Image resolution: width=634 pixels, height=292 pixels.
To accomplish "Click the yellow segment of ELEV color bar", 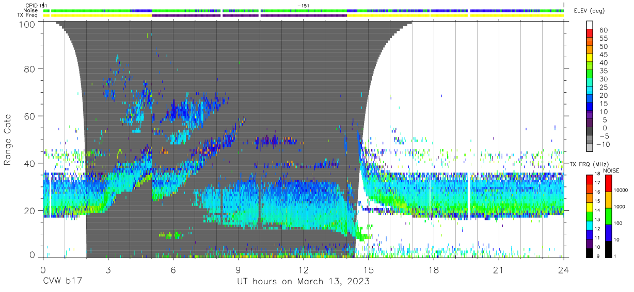I will click(x=590, y=59).
